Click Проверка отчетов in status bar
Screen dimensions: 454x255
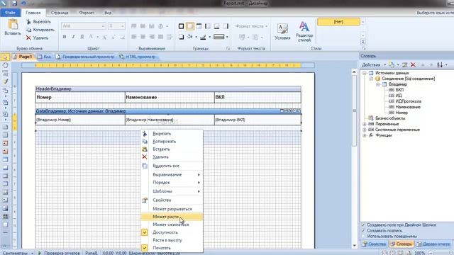pyautogui.click(x=59, y=253)
